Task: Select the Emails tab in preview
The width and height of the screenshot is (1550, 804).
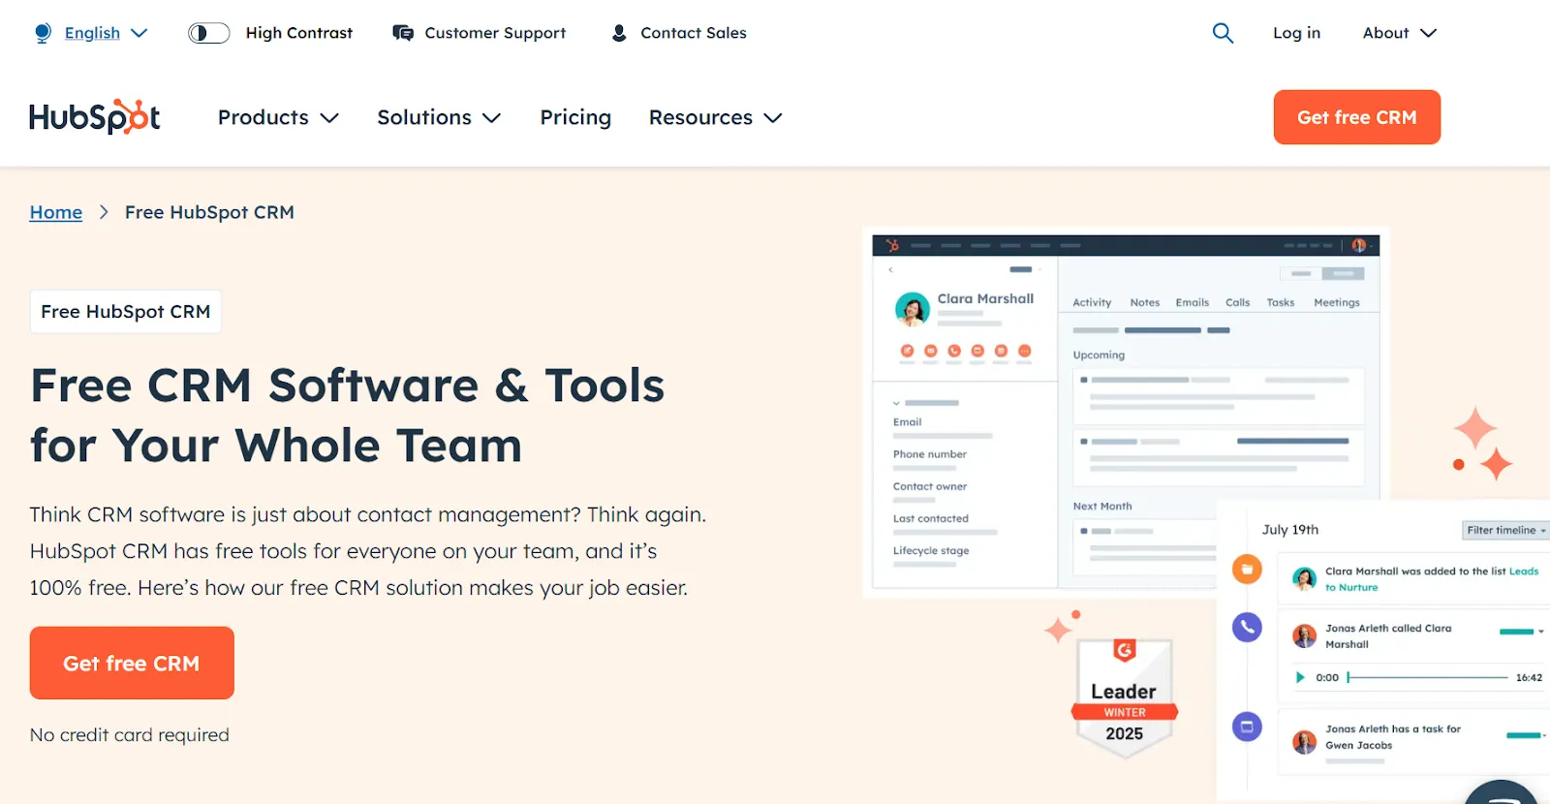Action: [1192, 302]
